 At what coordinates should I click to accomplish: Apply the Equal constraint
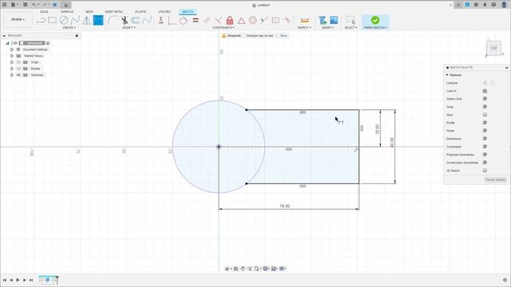point(196,21)
